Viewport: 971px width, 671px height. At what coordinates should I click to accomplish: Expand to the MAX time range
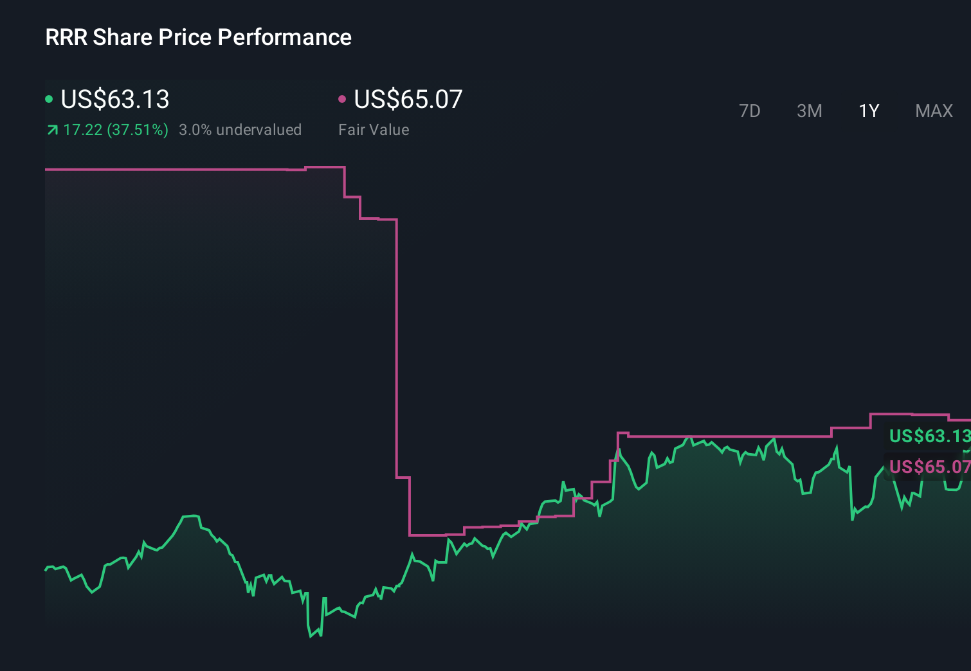click(933, 111)
